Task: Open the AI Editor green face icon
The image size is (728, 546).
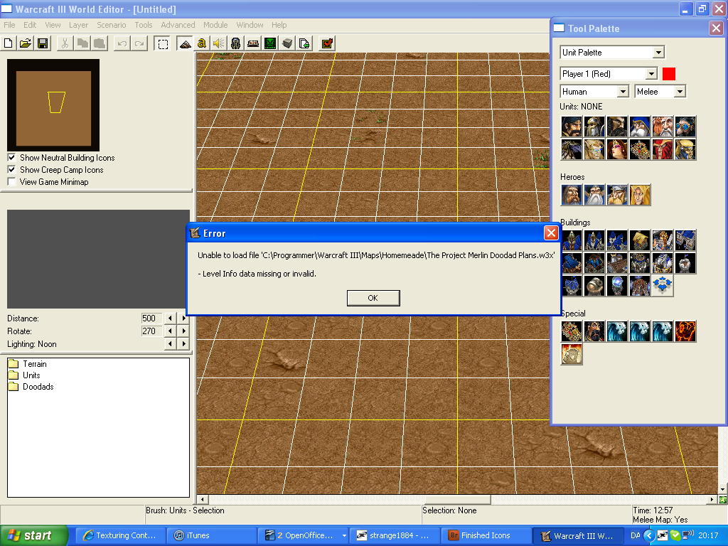Action: [270, 43]
